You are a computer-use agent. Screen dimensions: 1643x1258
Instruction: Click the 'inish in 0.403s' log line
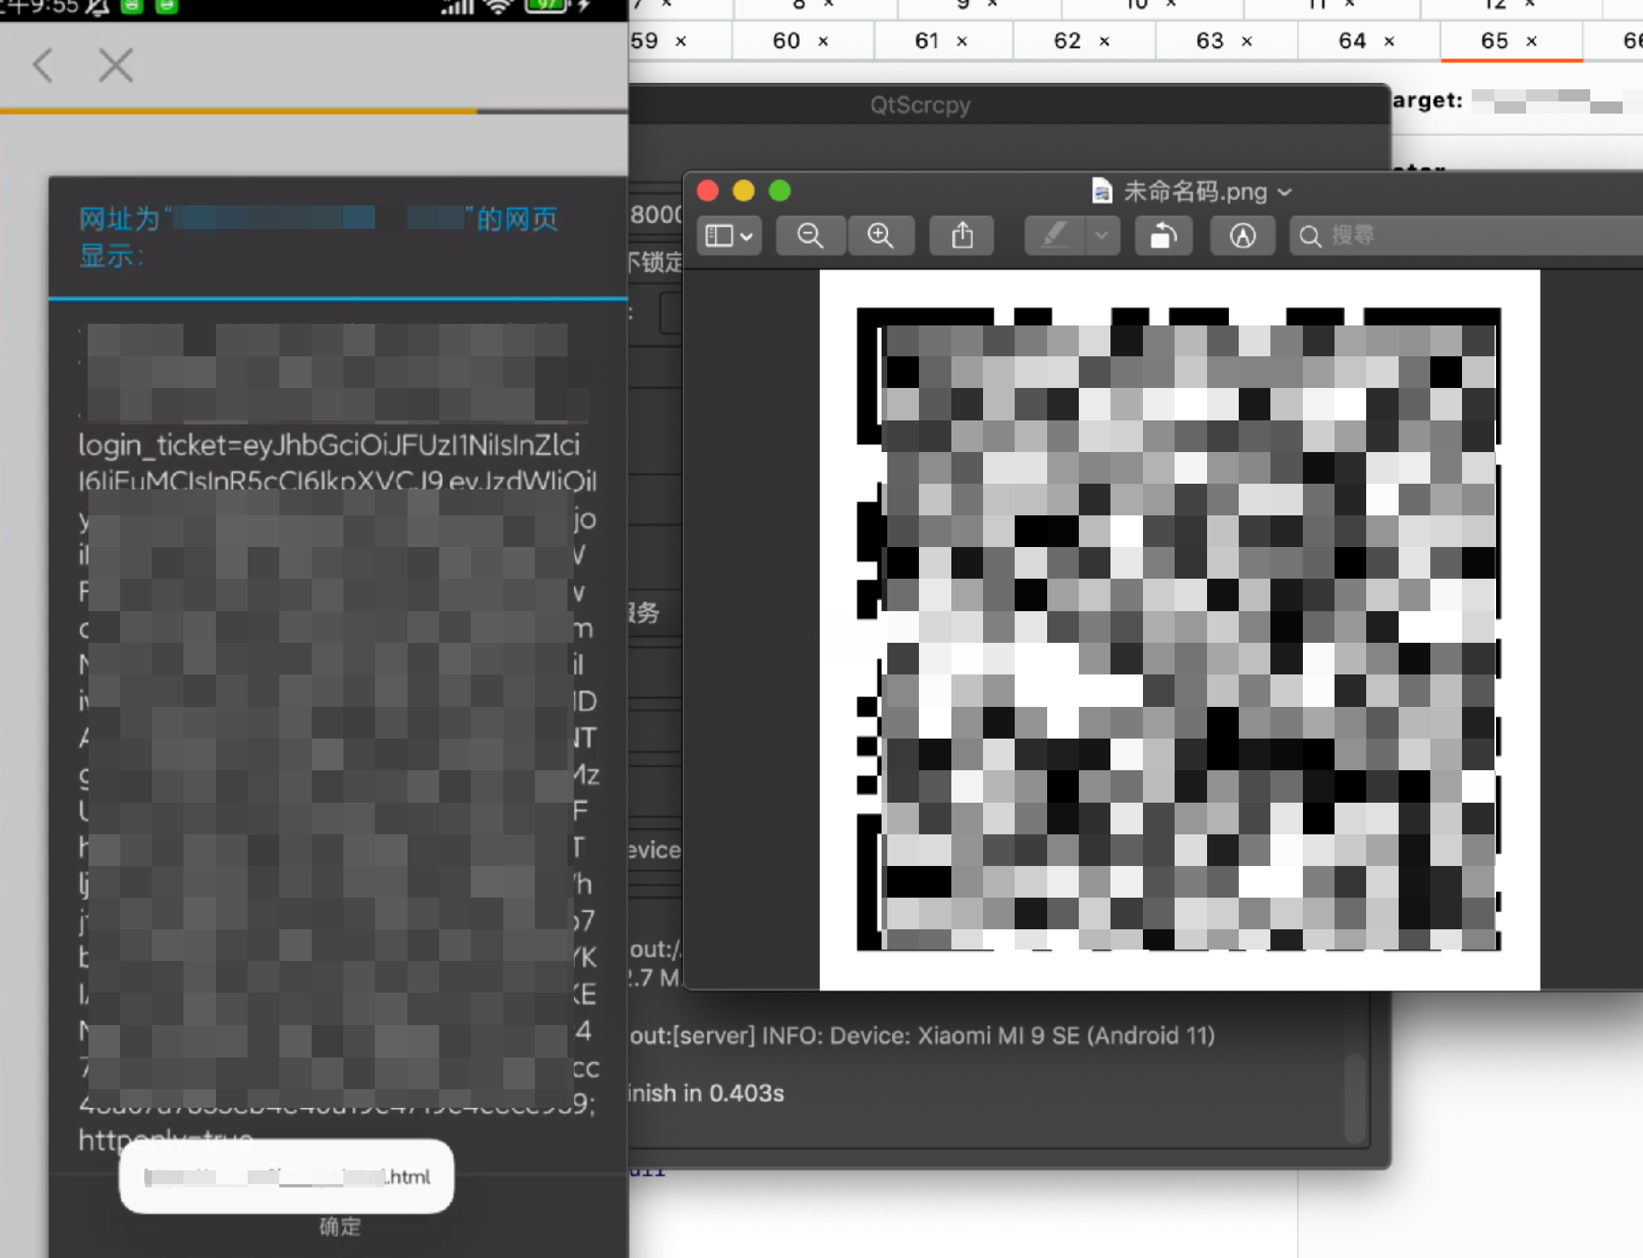point(706,1093)
